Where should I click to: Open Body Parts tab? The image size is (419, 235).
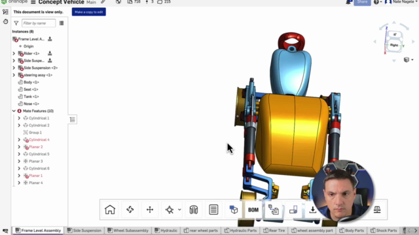point(352,230)
